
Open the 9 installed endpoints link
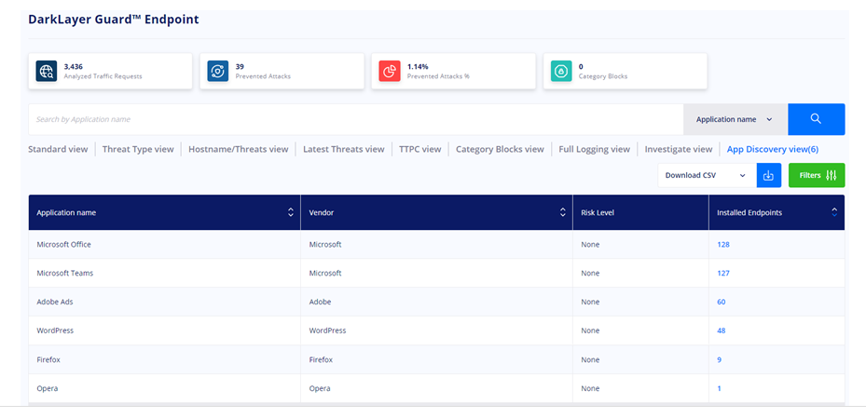tap(719, 359)
